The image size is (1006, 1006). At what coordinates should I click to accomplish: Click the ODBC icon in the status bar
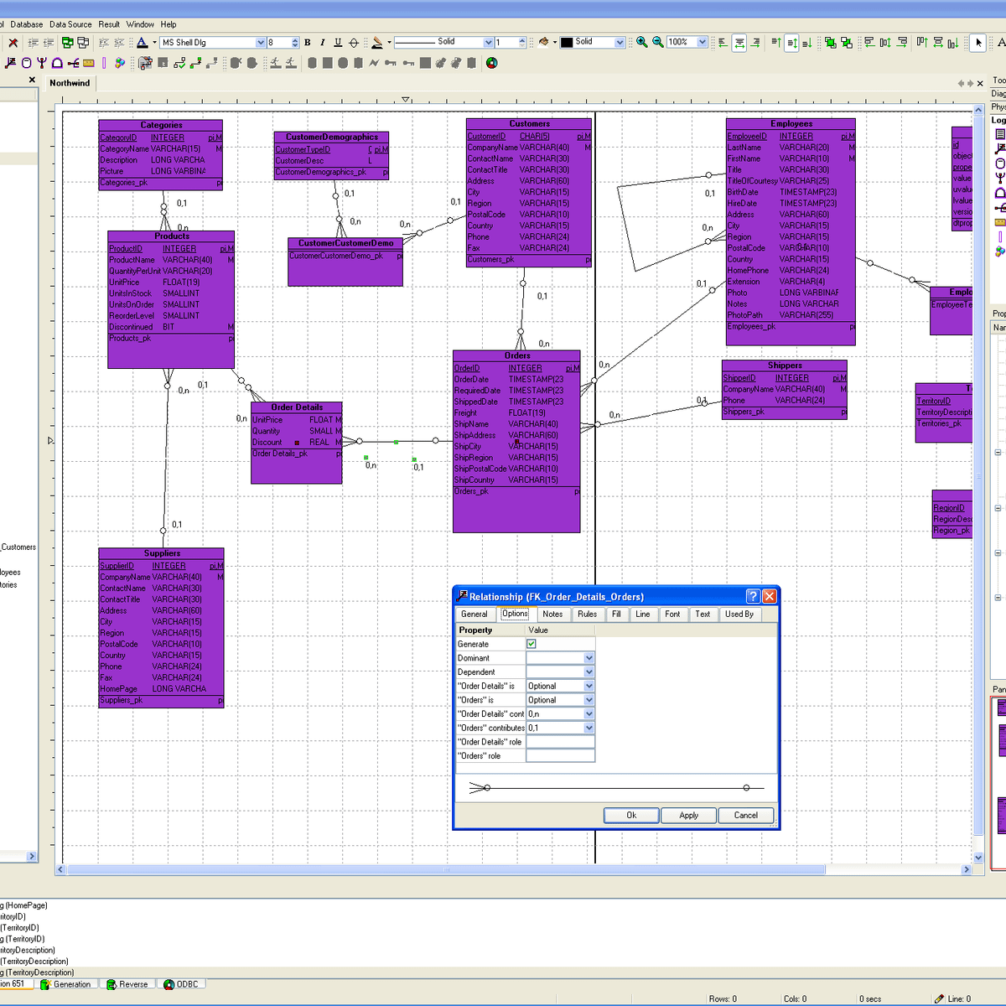168,983
